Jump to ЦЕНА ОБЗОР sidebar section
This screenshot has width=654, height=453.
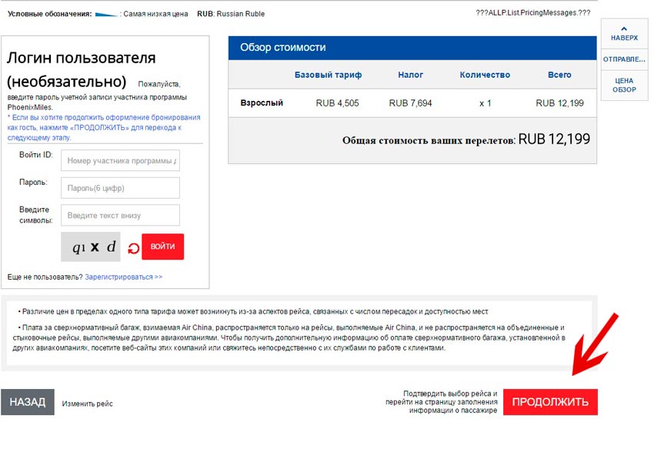click(624, 85)
